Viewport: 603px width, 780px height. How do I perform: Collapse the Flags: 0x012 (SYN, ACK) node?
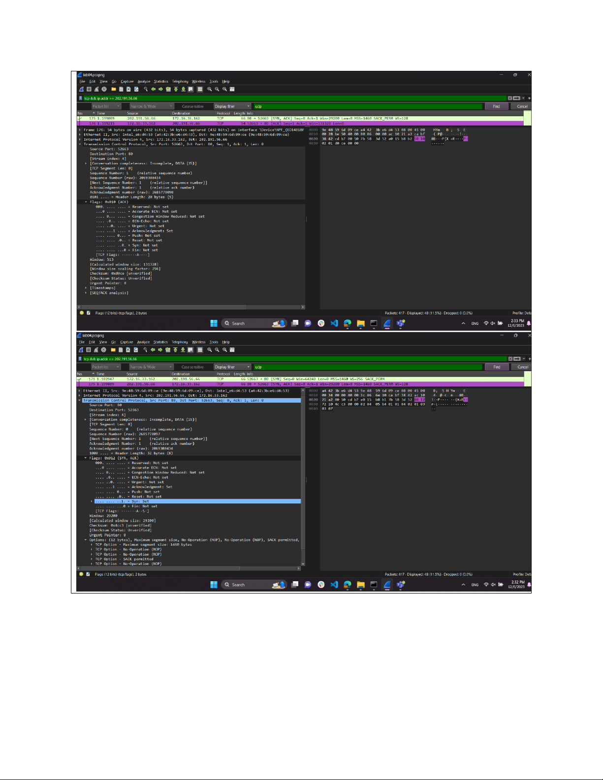pos(86,458)
